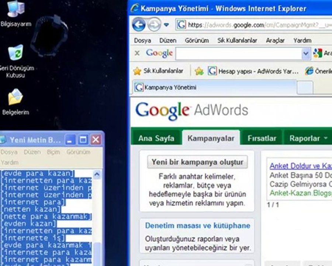Screen dimensions: 332x266
Task: Click Notepad scrollbar up arrow
Action: point(97,174)
